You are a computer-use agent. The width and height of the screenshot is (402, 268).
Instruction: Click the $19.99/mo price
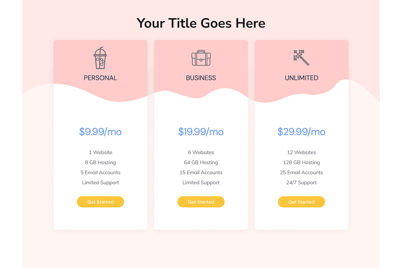[x=201, y=132]
